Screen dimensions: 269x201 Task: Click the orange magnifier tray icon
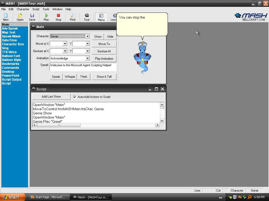tap(250, 197)
